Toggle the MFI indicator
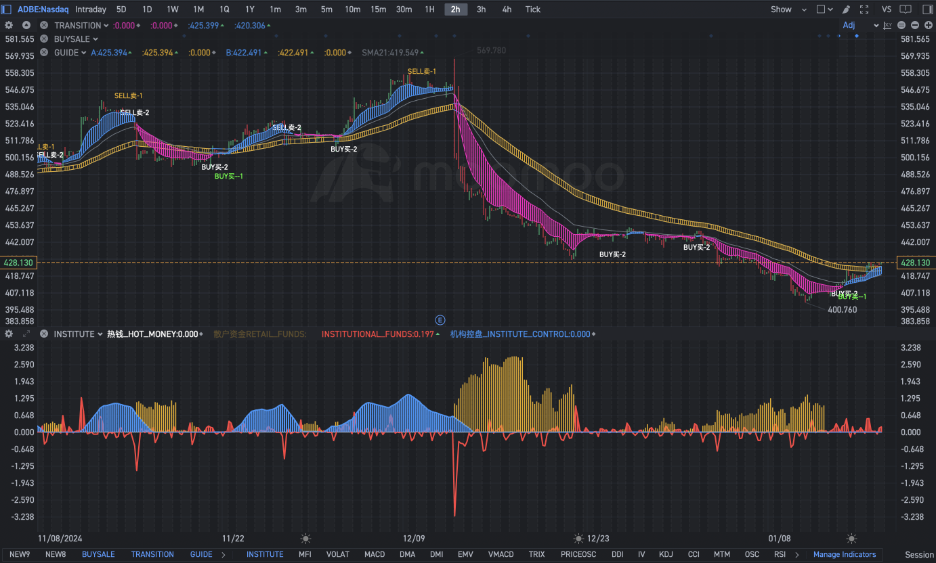Viewport: 936px width, 563px height. click(x=305, y=554)
